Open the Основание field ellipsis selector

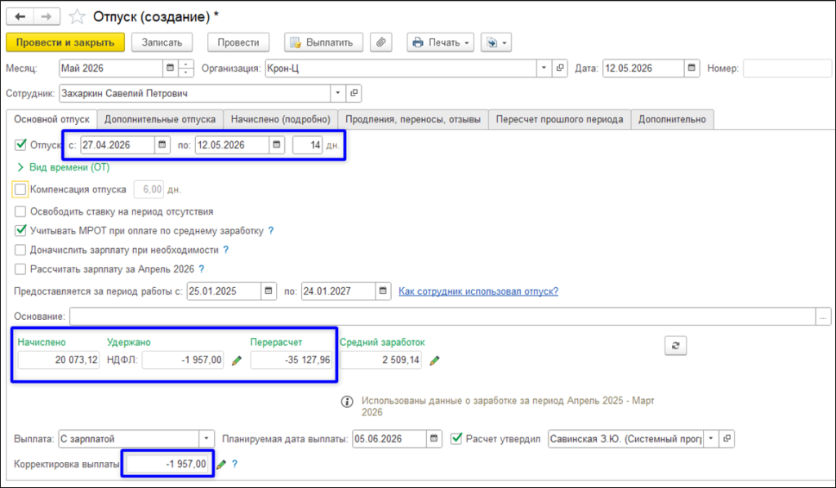pos(823,317)
